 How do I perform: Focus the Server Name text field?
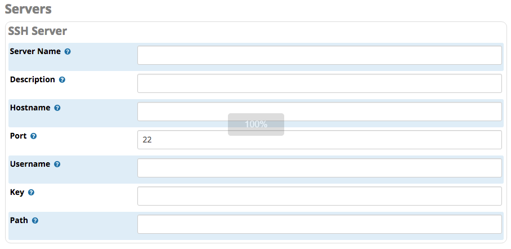click(x=320, y=55)
